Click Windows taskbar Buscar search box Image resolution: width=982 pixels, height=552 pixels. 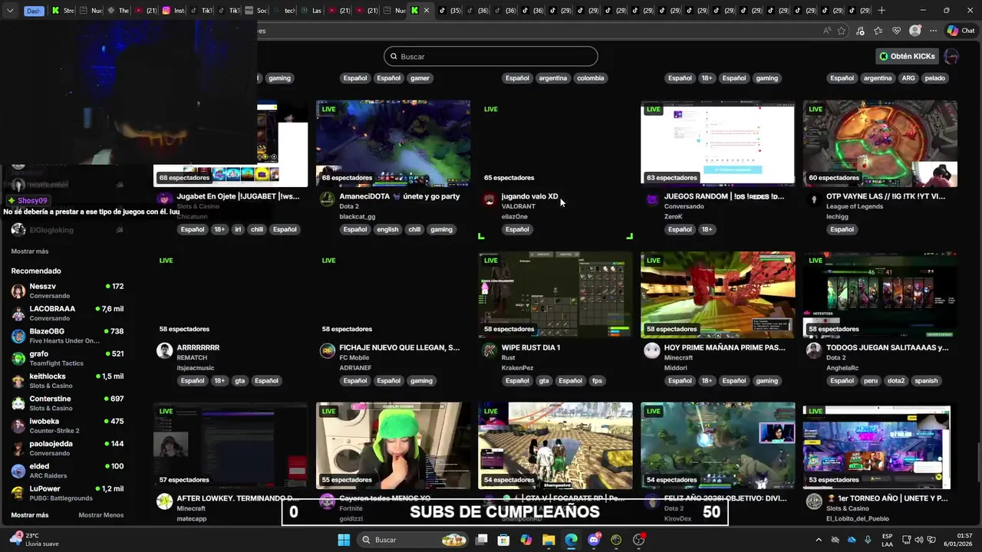[x=414, y=540]
